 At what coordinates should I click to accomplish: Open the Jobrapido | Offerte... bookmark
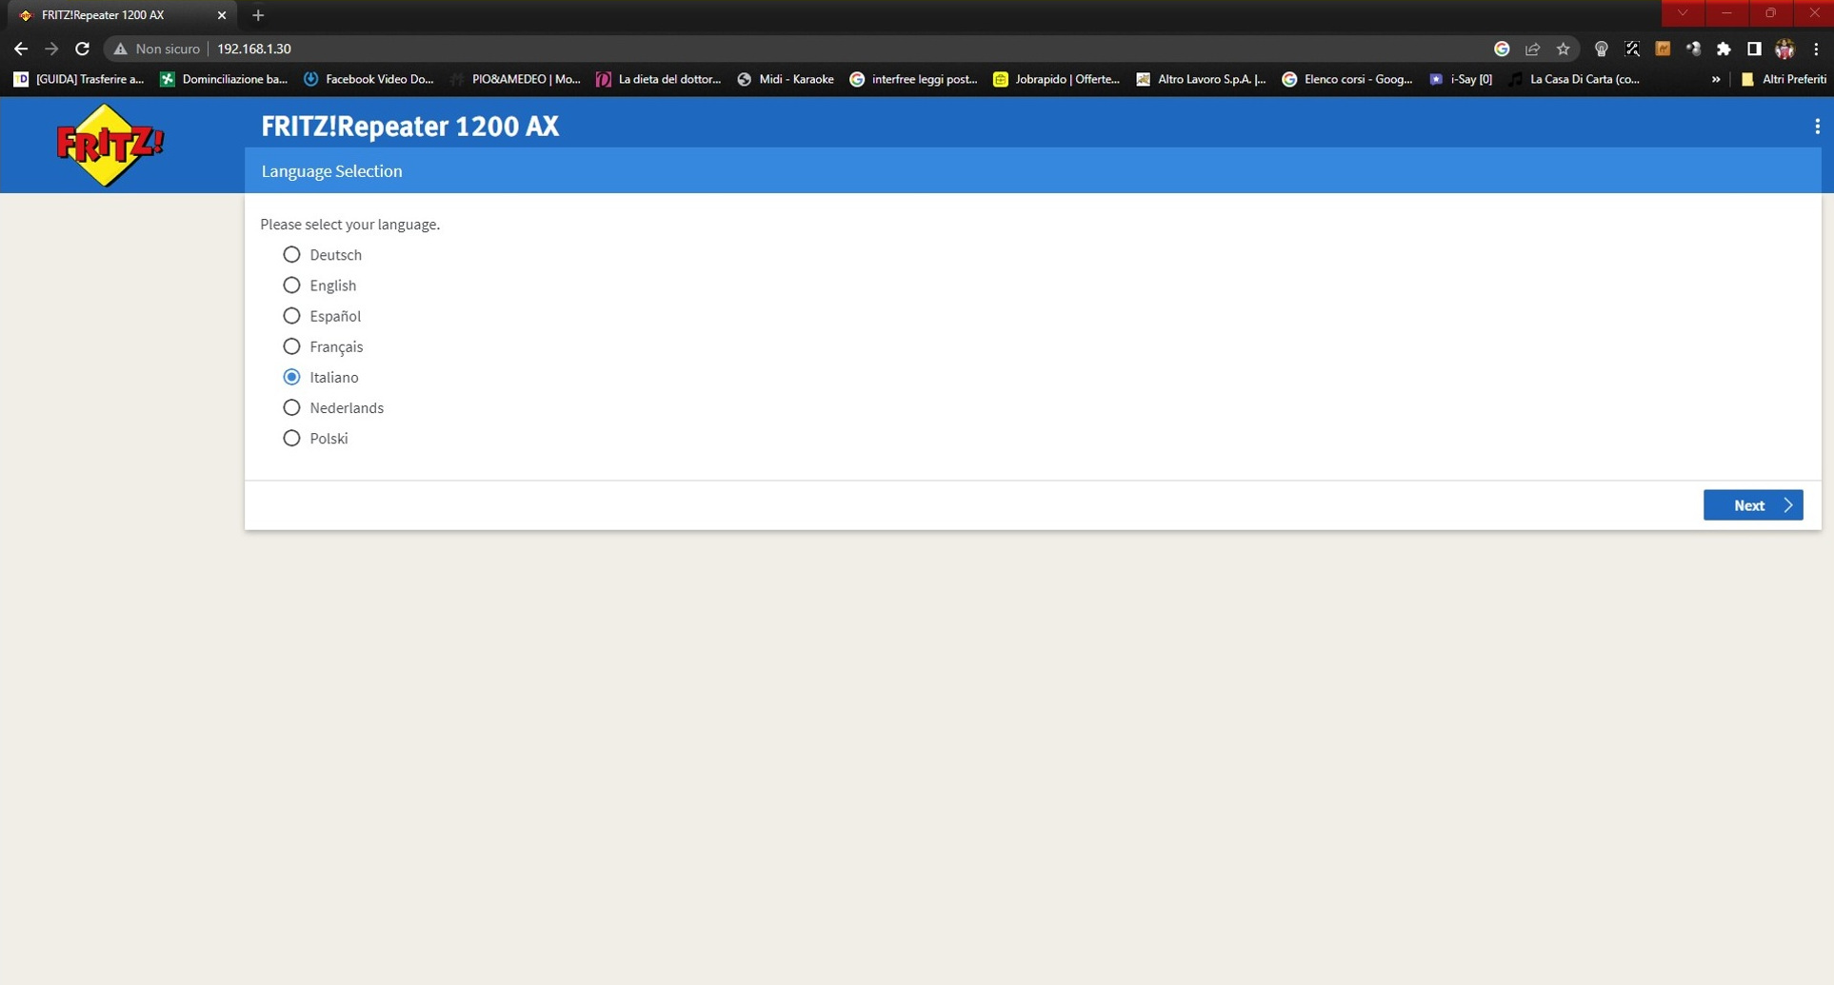pyautogui.click(x=1057, y=79)
